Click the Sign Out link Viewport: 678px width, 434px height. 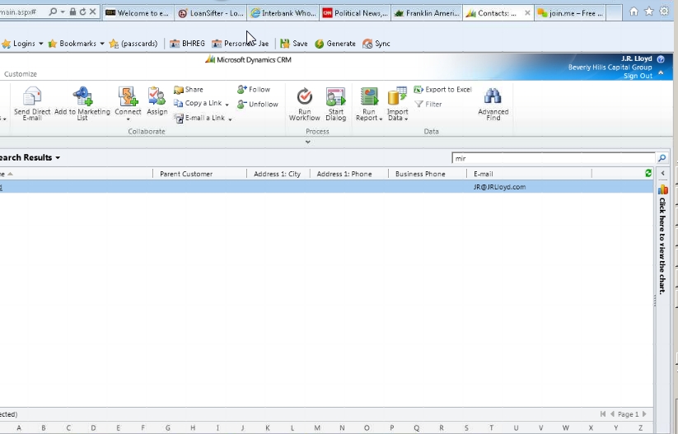point(637,76)
